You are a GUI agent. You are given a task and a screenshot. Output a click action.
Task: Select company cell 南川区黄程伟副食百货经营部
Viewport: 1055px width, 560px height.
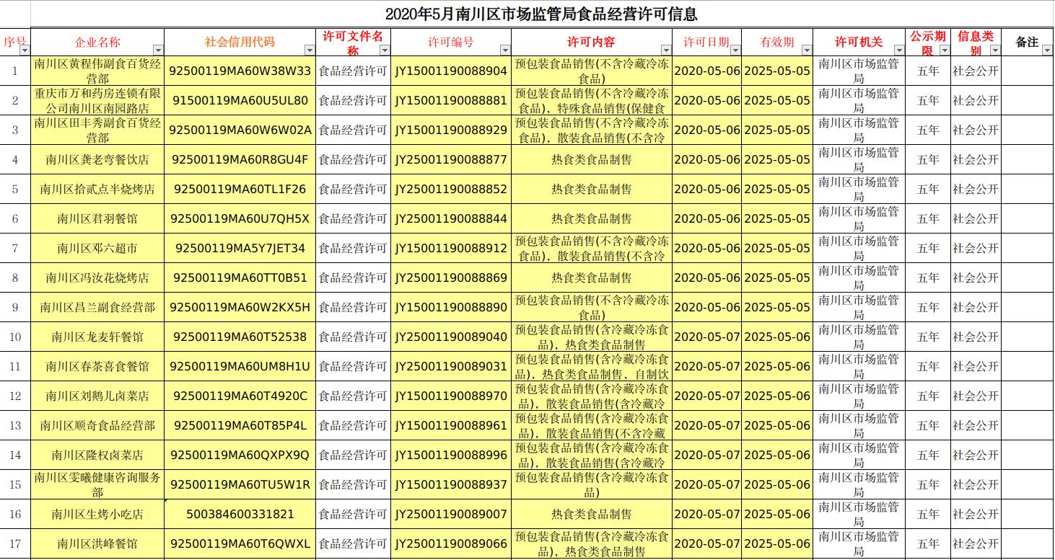(x=97, y=71)
